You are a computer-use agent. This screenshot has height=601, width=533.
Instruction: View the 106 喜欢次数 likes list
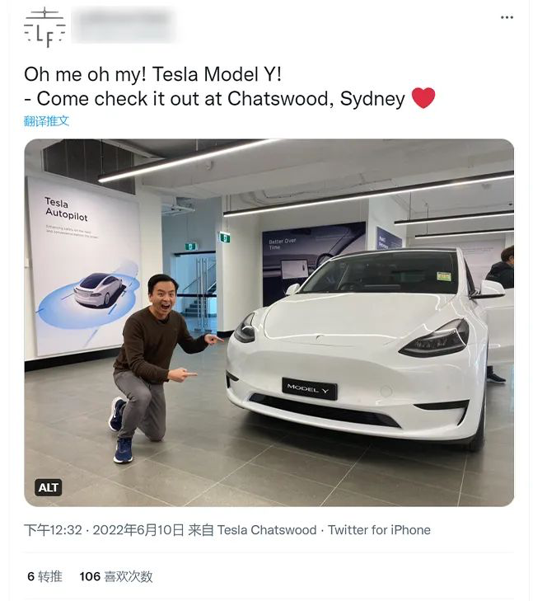pos(116,576)
